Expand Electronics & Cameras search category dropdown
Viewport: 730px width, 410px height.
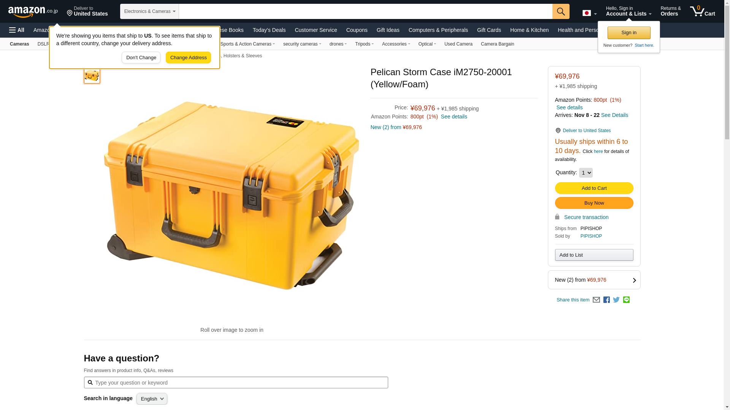coord(149,11)
